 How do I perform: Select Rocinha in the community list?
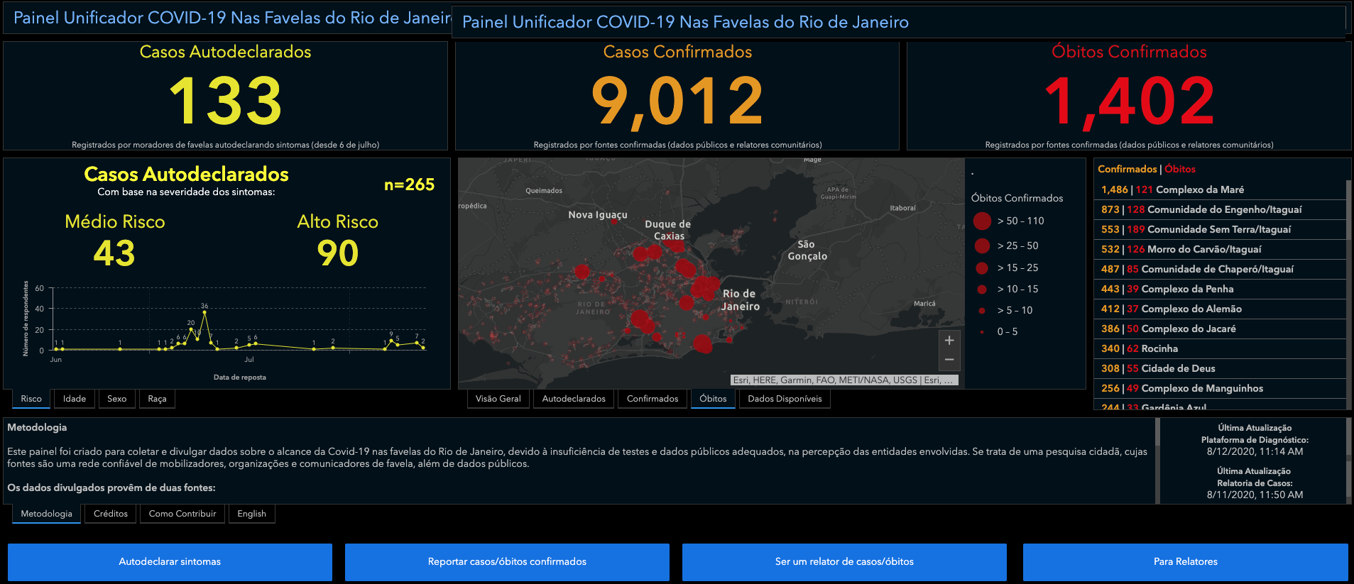1159,348
